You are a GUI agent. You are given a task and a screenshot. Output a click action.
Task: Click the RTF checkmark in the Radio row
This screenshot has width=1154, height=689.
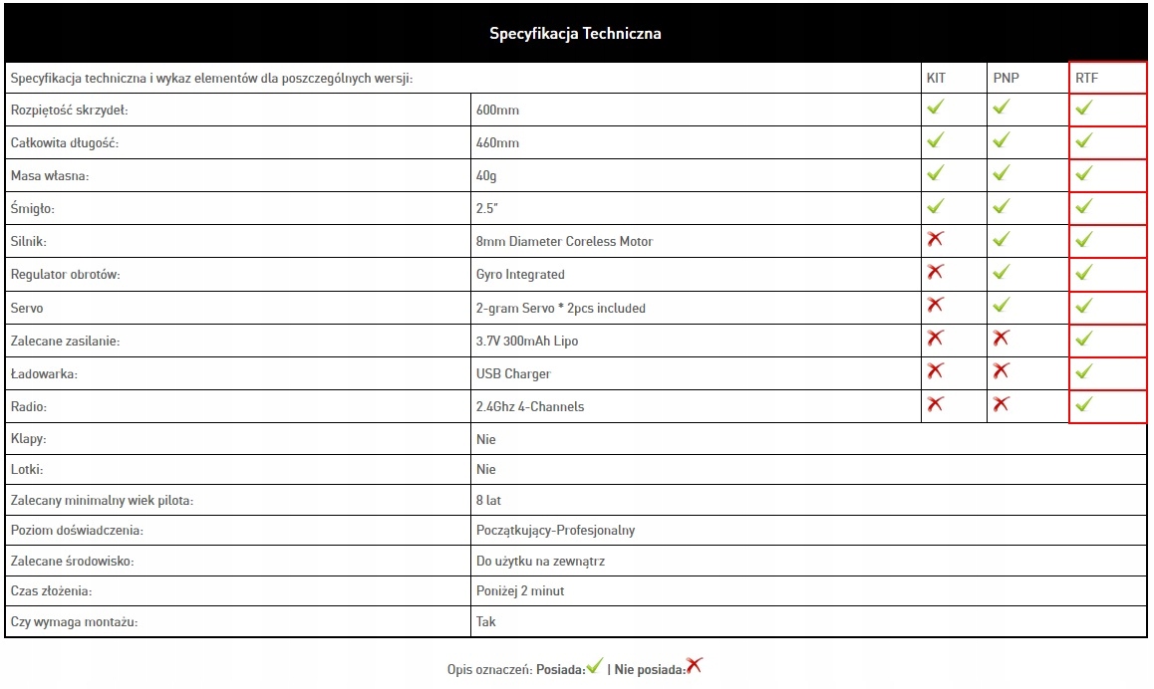coord(1084,404)
